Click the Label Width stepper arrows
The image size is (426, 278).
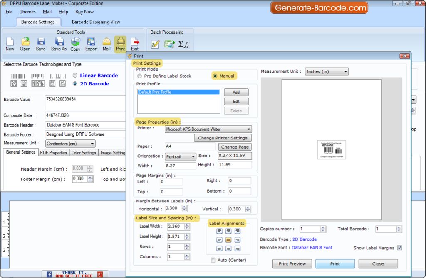pyautogui.click(x=187, y=227)
